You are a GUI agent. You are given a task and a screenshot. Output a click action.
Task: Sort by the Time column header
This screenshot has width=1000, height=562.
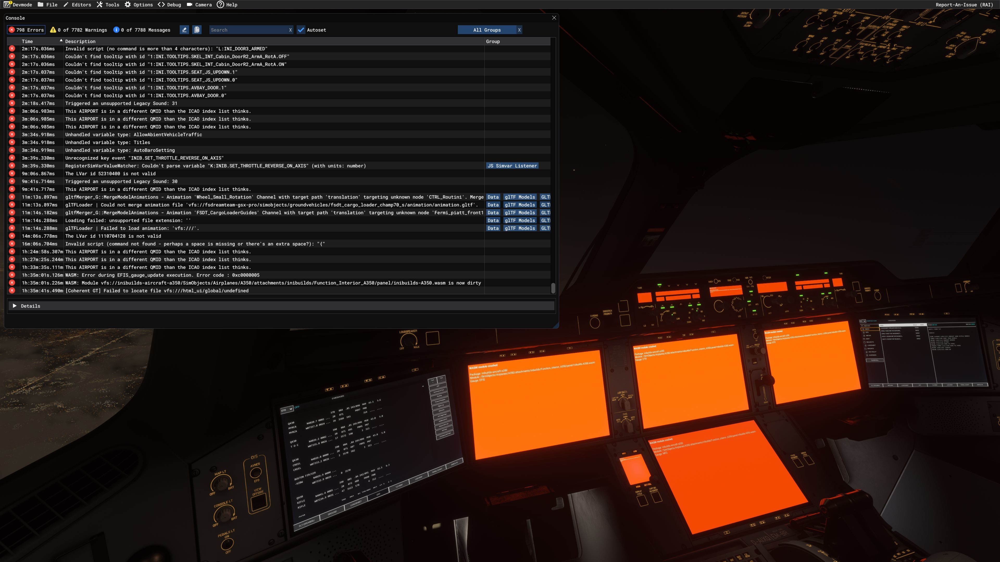pyautogui.click(x=27, y=41)
